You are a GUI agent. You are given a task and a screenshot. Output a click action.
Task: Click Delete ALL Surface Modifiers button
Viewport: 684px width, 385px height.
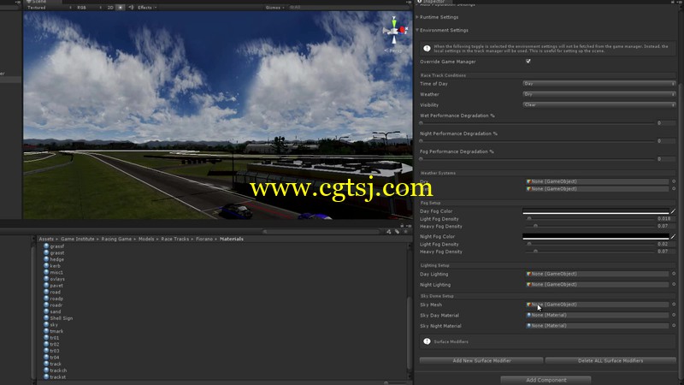610,360
